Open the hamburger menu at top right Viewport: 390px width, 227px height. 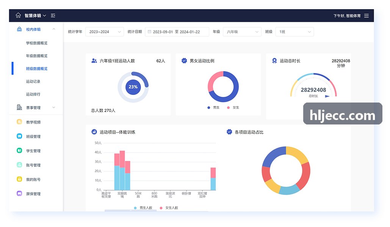(367, 16)
